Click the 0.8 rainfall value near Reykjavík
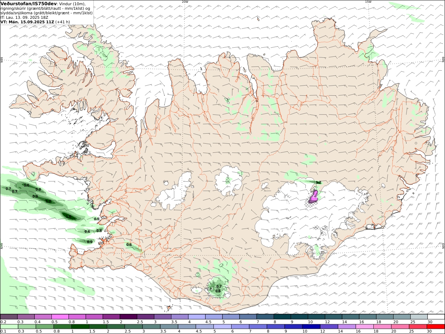This screenshot has width=445, height=334. (x=99, y=231)
